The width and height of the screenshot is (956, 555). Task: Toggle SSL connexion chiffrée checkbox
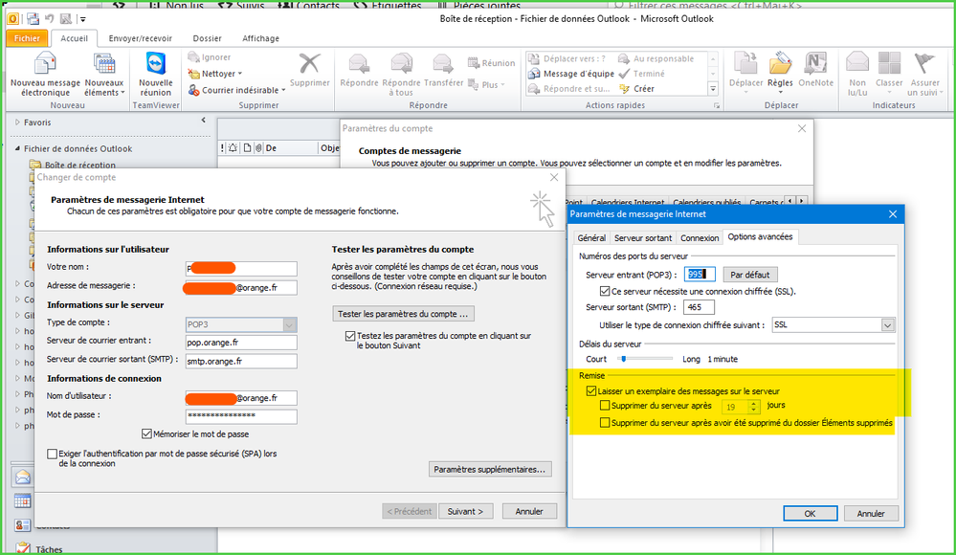tap(605, 292)
